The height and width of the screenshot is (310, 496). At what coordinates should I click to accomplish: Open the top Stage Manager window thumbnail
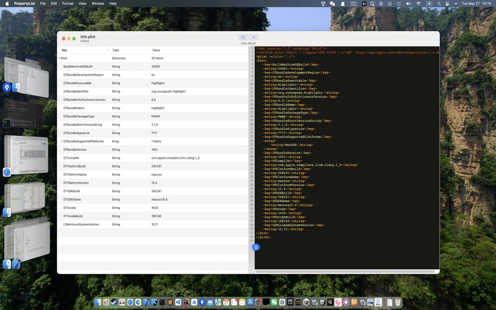27,77
